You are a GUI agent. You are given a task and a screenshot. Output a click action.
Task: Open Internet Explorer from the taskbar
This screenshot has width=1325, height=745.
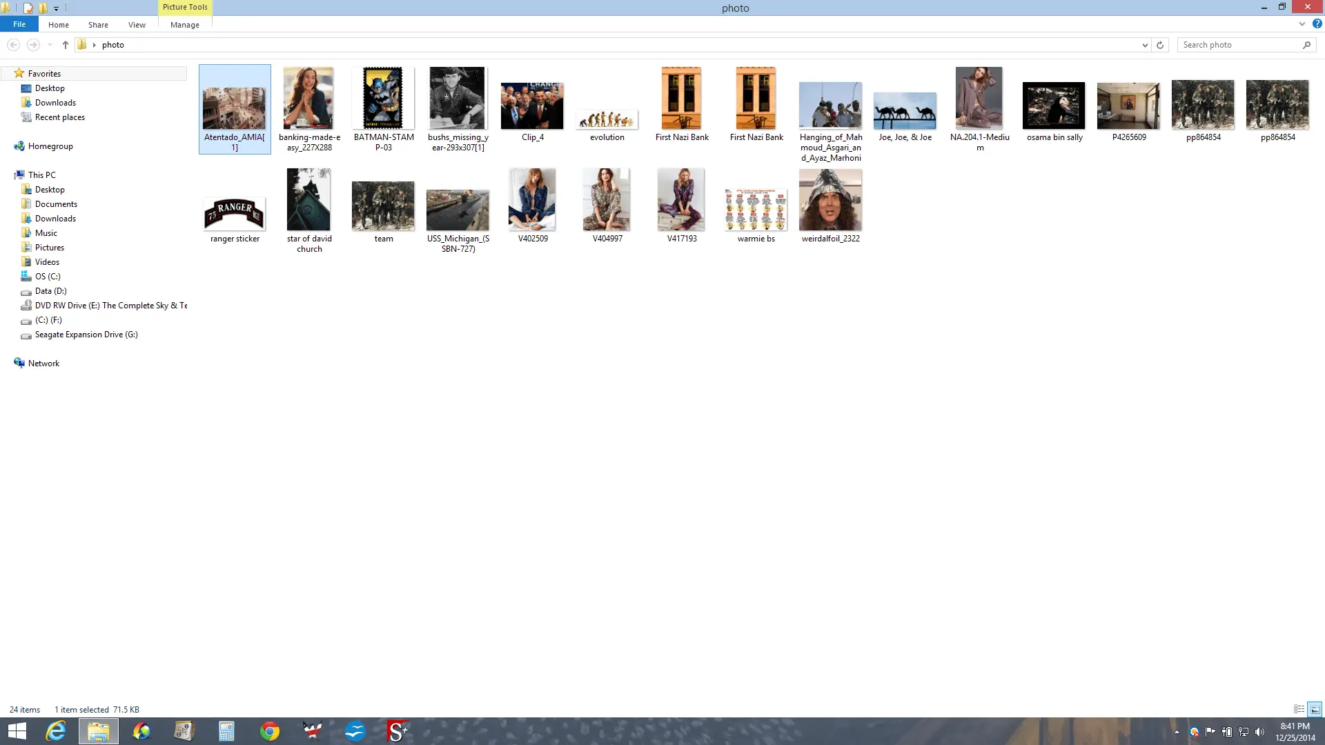click(x=55, y=731)
